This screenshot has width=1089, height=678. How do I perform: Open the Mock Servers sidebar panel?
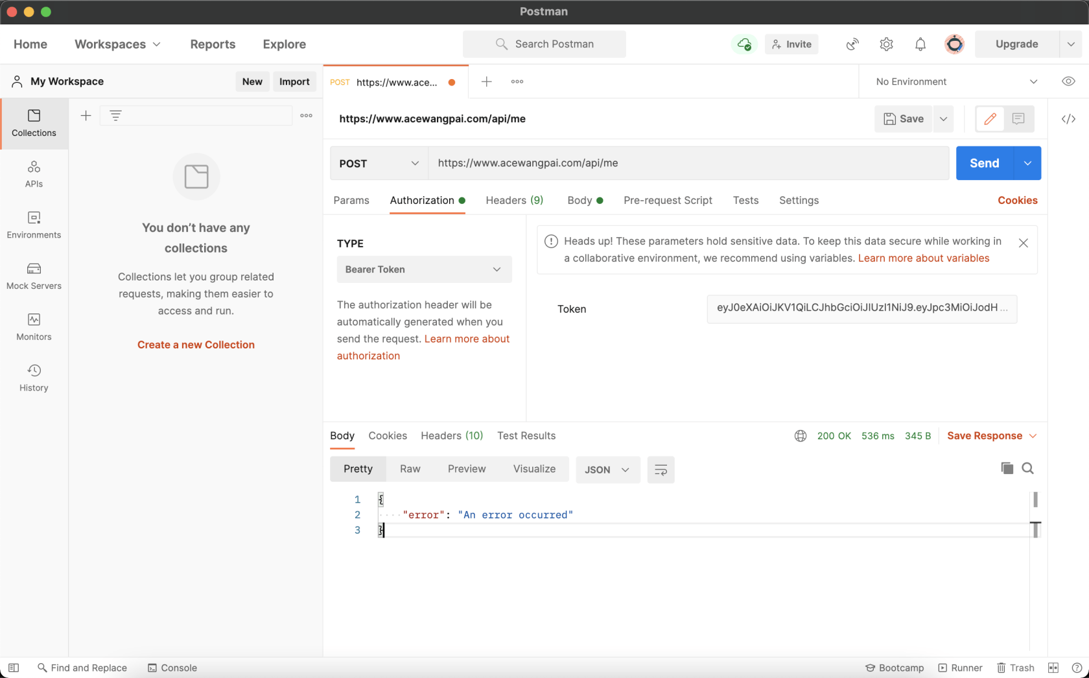coord(34,277)
